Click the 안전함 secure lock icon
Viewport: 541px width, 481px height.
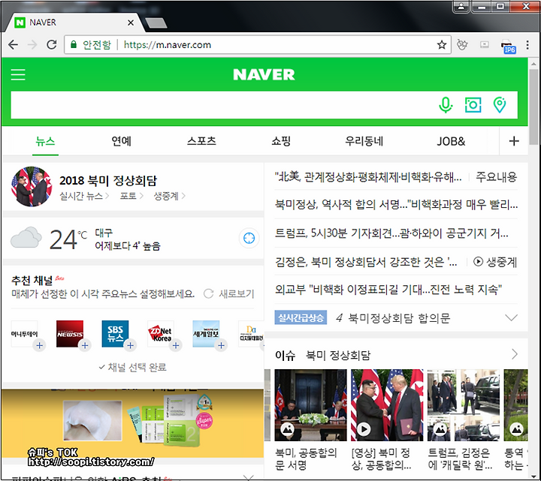point(74,45)
